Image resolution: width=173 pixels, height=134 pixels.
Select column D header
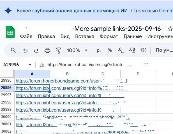(x=138, y=74)
